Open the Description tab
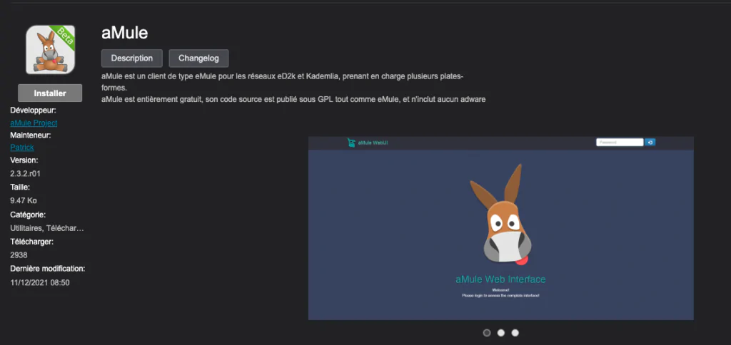This screenshot has width=731, height=345. 132,58
